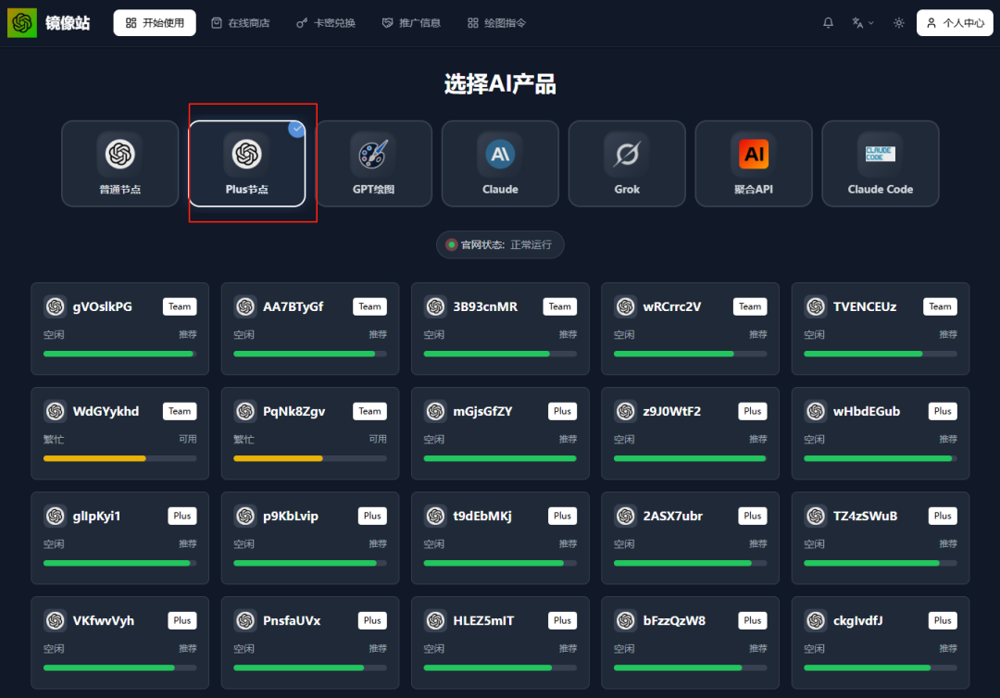Click the 繁忙 status on WdGYykhd
The image size is (1000, 698).
click(54, 439)
